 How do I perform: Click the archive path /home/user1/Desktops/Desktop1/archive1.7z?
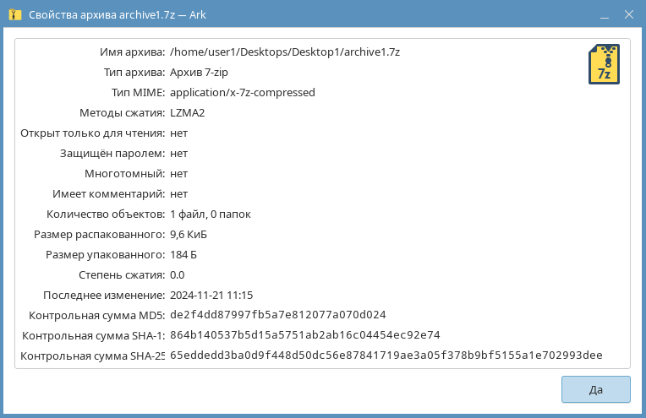click(x=284, y=52)
